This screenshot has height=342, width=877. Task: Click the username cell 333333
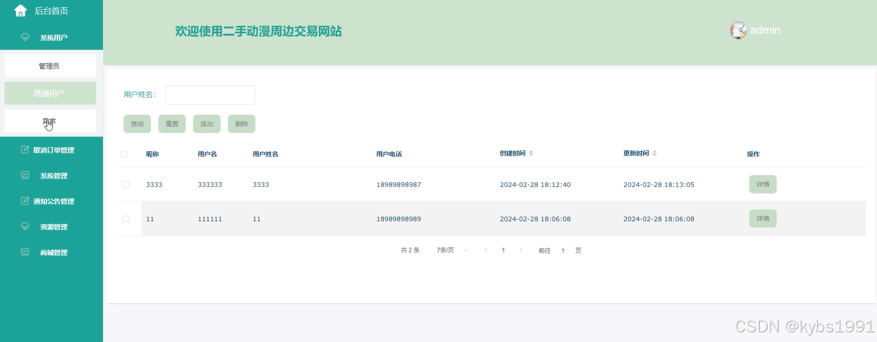point(210,185)
